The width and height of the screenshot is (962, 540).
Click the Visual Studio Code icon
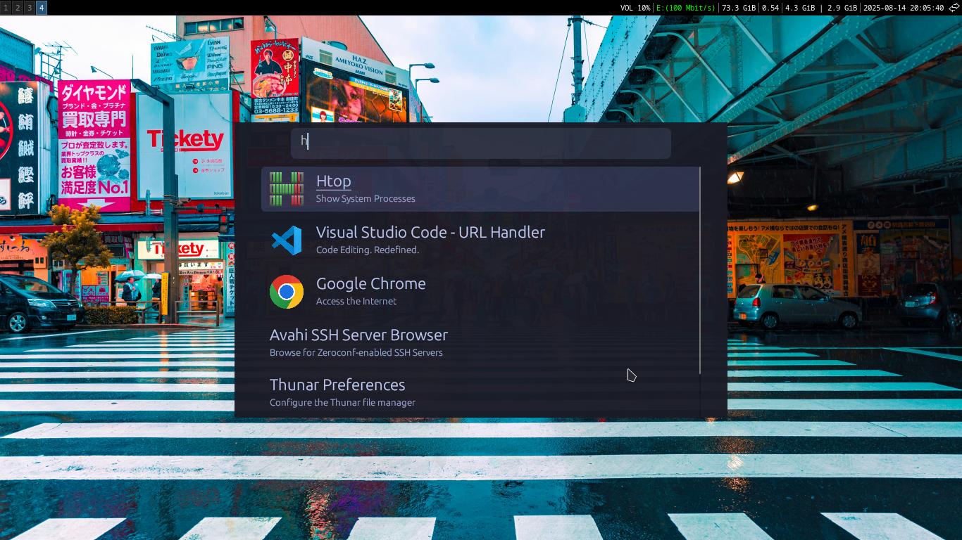pos(287,240)
